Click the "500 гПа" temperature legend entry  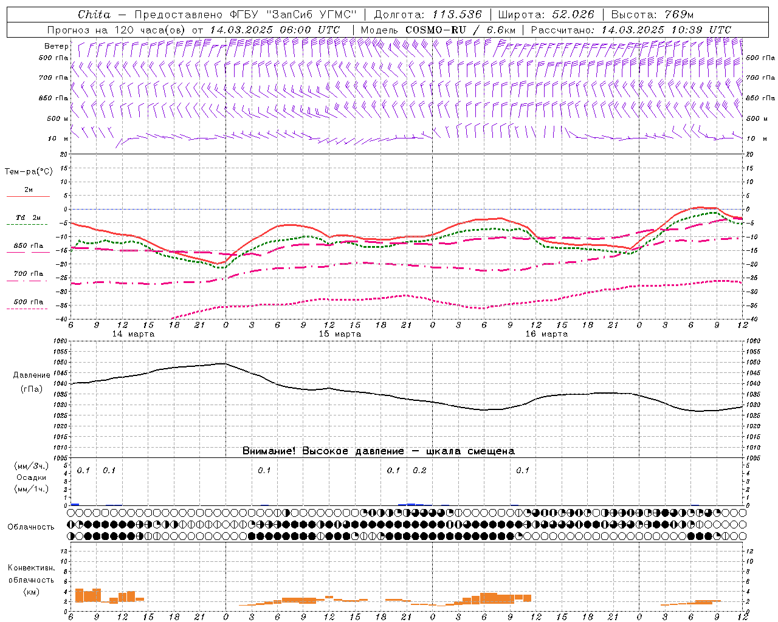coord(29,302)
